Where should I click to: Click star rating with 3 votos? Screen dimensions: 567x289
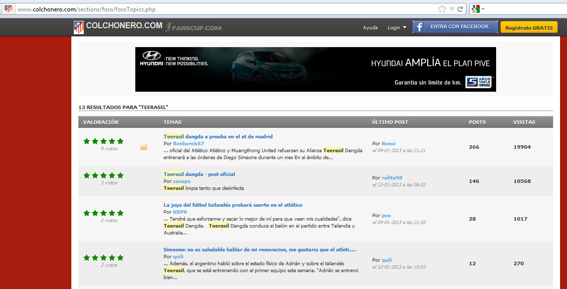[x=104, y=175]
